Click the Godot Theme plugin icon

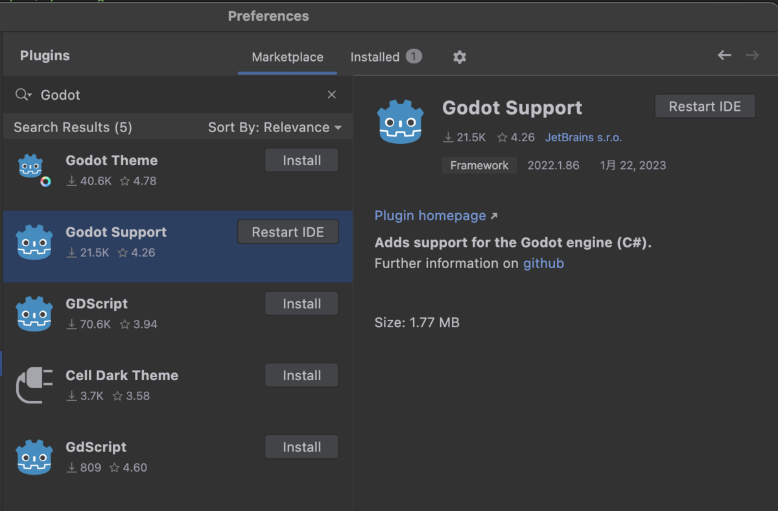pos(32,169)
